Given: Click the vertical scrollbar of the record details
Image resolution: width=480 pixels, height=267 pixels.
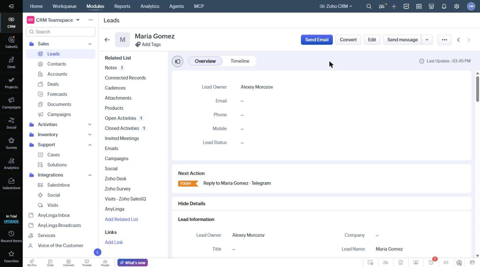Looking at the screenshot, I should click(478, 89).
